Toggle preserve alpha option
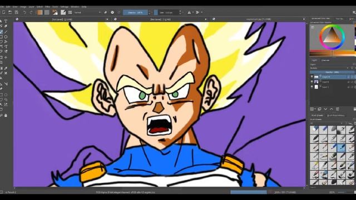The height and width of the screenshot is (200, 356). point(112,12)
